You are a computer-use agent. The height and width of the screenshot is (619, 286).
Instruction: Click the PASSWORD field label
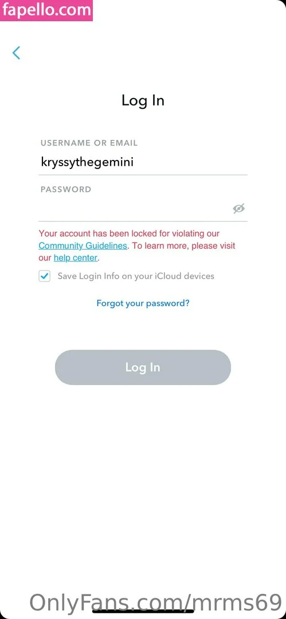[66, 190]
